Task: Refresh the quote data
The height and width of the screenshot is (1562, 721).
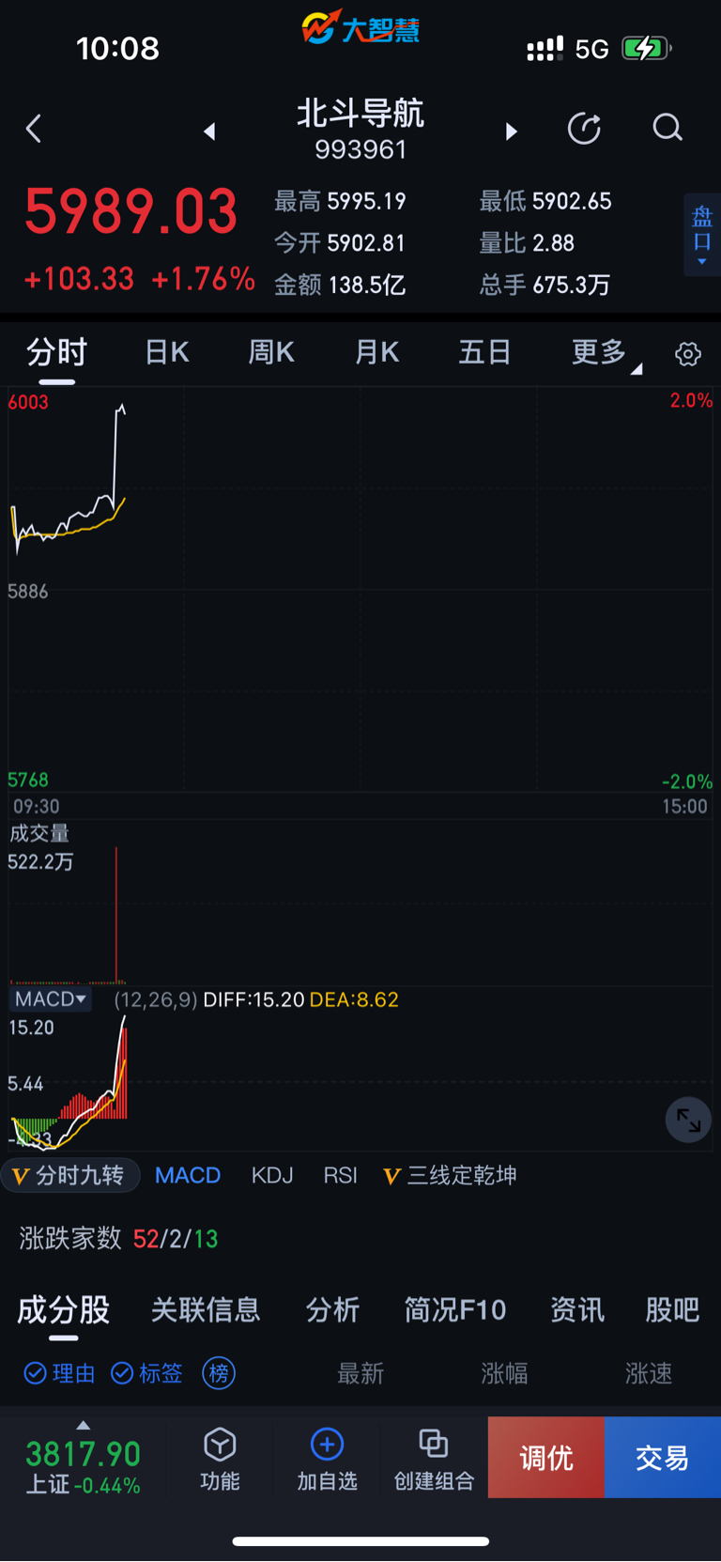Action: pos(584,128)
